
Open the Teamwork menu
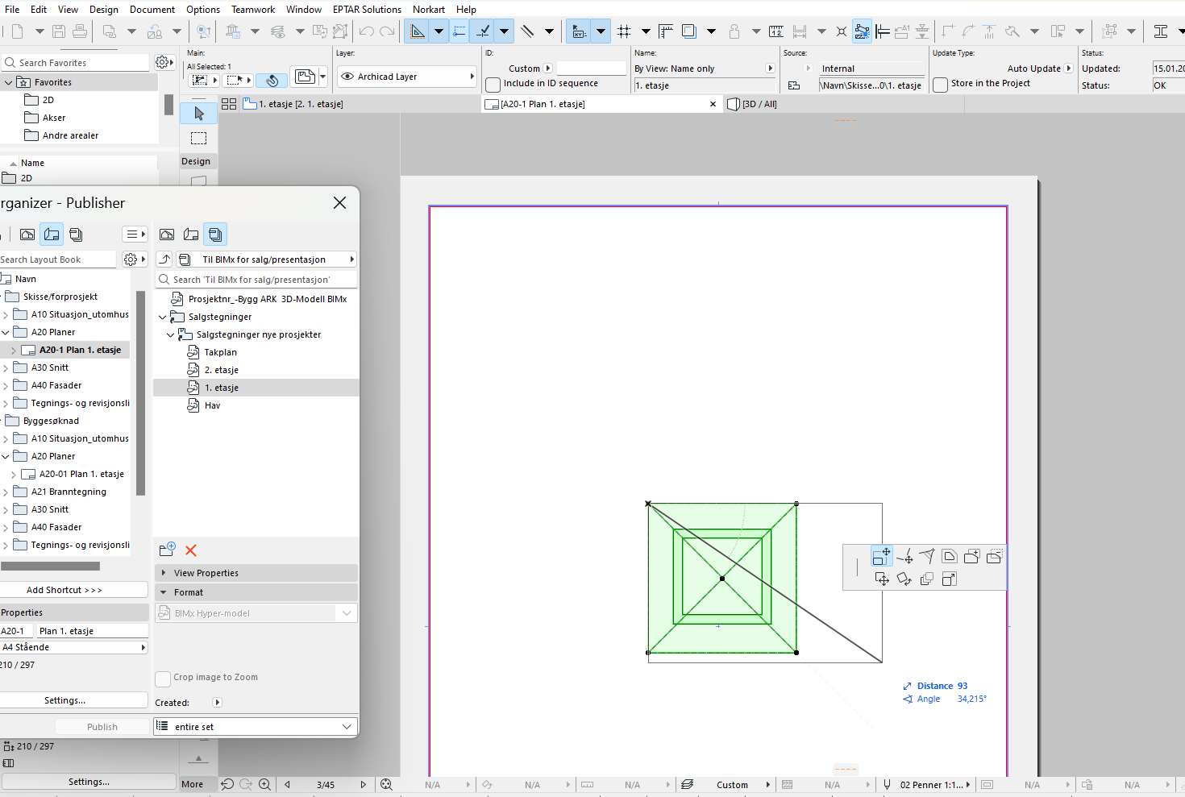point(252,10)
